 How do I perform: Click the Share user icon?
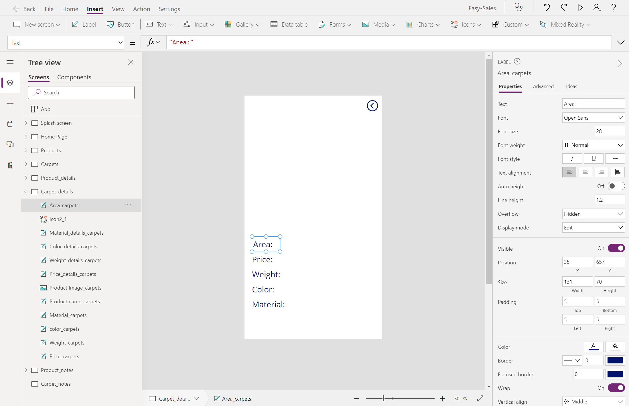(597, 8)
